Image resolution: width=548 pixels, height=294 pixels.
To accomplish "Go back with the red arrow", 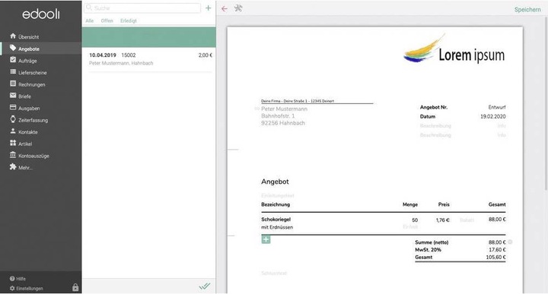I will click(225, 8).
